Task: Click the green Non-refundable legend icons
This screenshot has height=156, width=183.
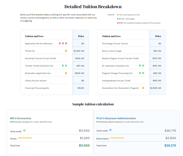Action: [119, 19]
